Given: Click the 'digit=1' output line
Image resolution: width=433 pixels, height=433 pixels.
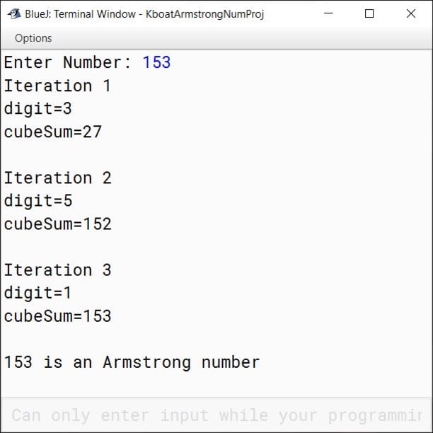Looking at the screenshot, I should point(37,293).
